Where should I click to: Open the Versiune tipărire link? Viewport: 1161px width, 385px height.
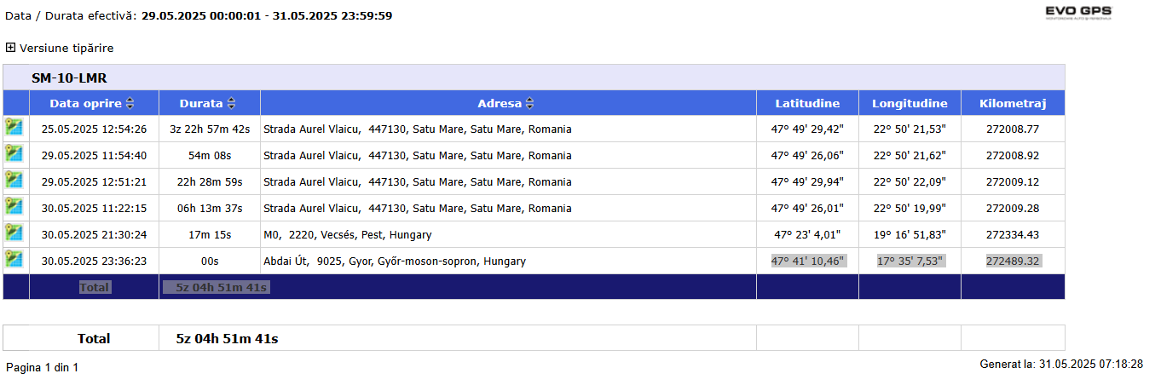(66, 48)
